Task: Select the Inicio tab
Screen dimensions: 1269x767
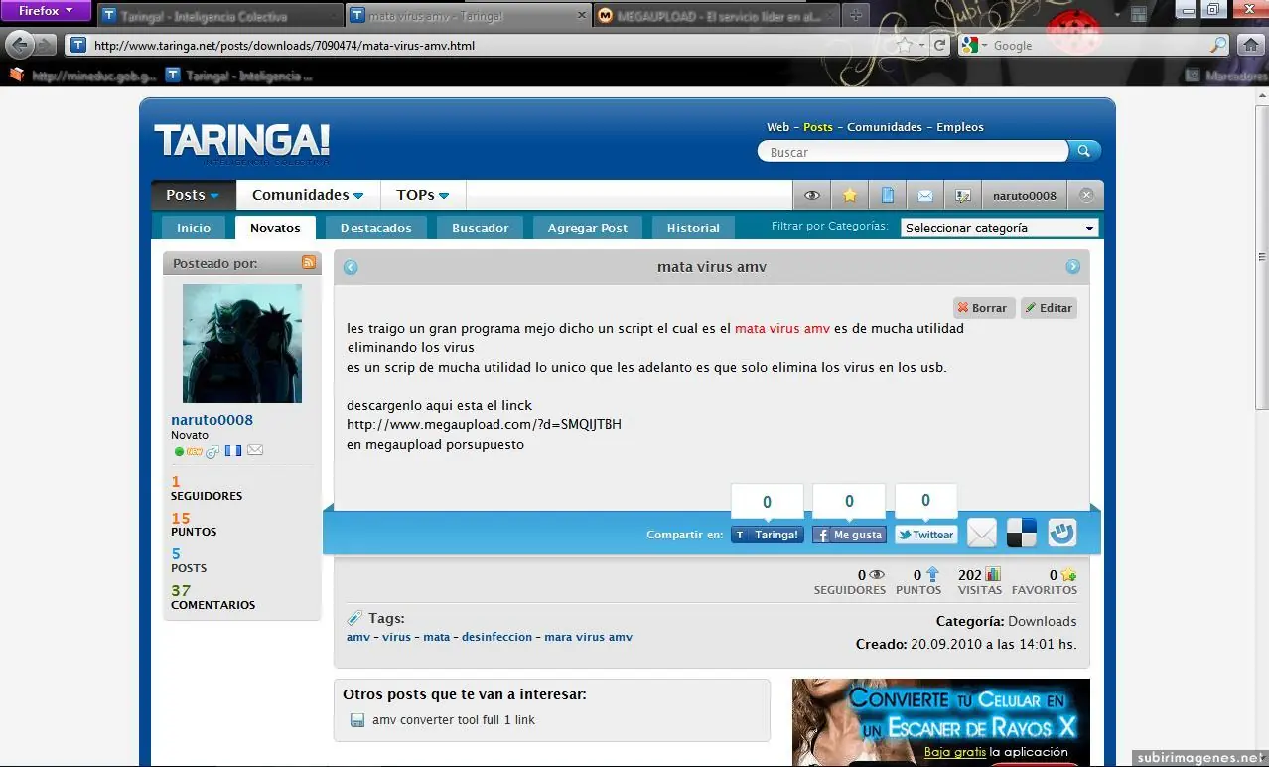Action: 194,228
